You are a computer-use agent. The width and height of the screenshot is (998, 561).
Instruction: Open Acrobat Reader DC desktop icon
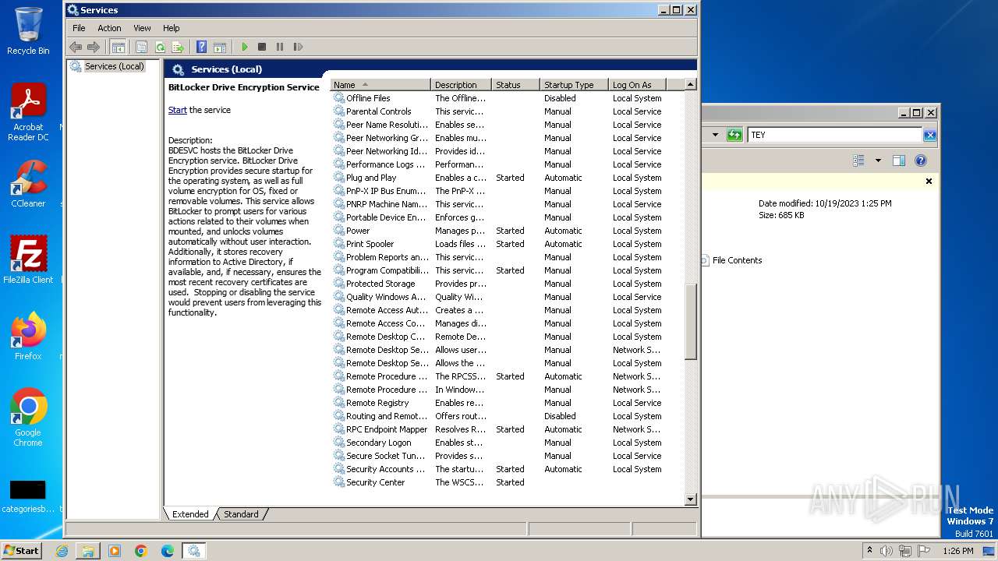click(x=28, y=112)
